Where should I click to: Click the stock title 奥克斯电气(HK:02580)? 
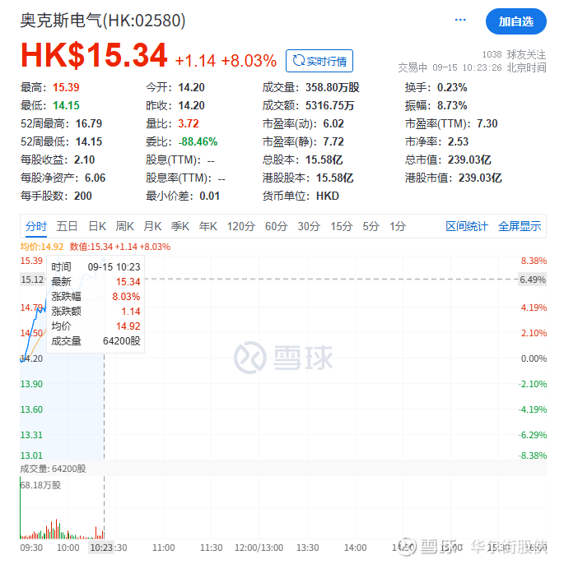(103, 21)
